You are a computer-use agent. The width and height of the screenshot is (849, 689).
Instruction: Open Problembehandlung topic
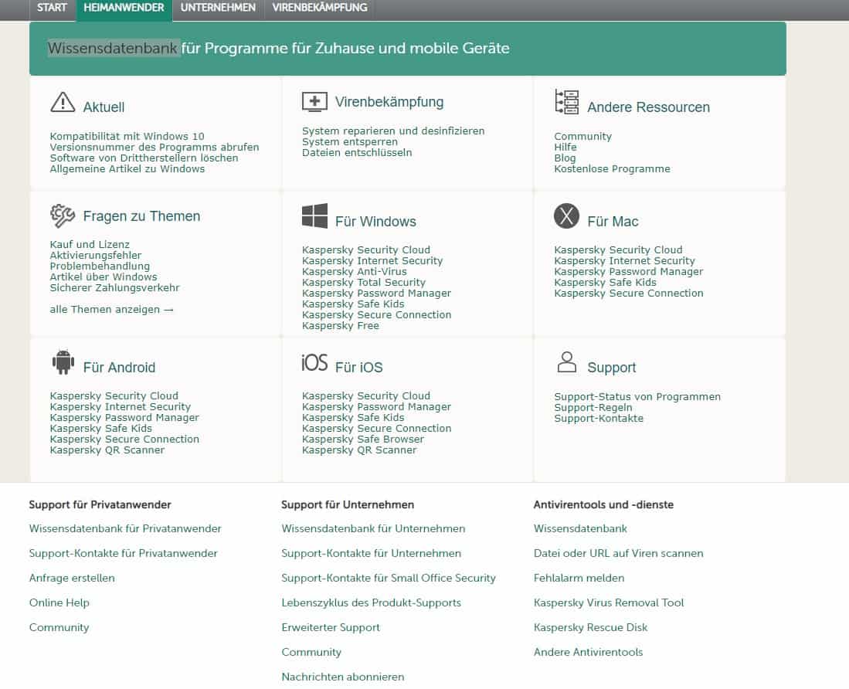pyautogui.click(x=100, y=266)
